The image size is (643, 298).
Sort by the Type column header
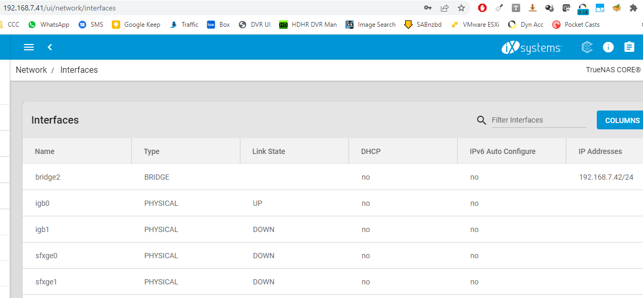152,151
